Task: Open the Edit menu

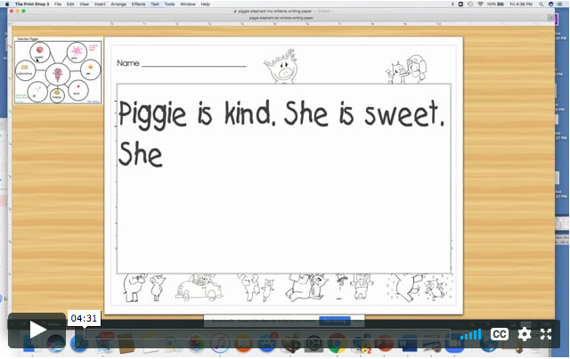Action: pyautogui.click(x=70, y=4)
